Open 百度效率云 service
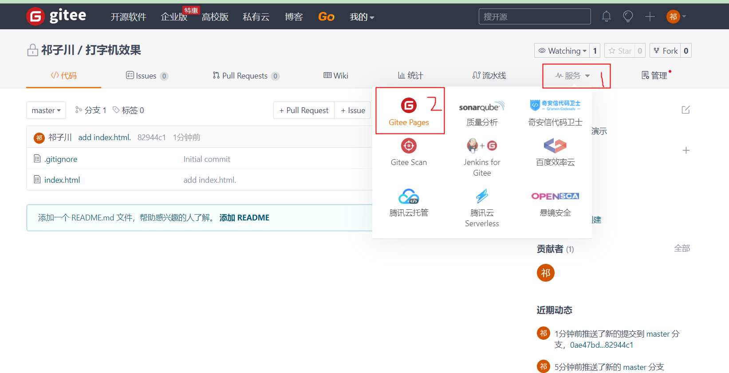The width and height of the screenshot is (729, 373). [555, 152]
